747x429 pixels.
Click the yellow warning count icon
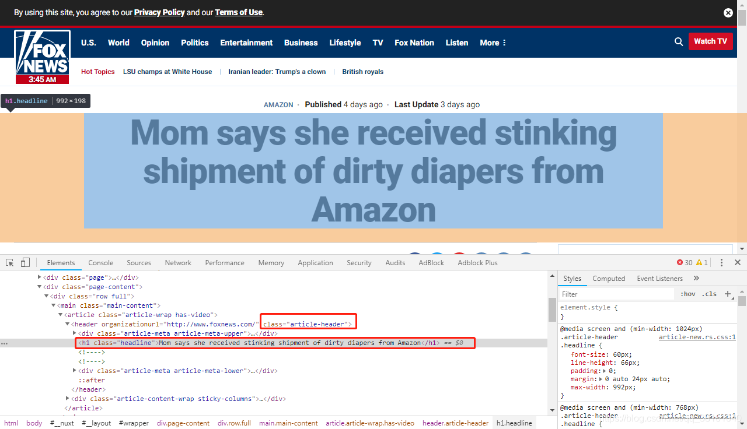tap(699, 262)
